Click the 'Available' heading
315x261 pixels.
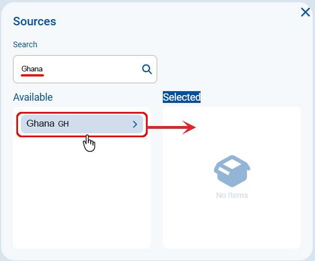click(33, 97)
